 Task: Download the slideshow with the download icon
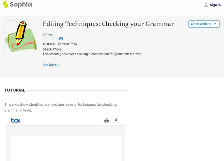coord(116,120)
